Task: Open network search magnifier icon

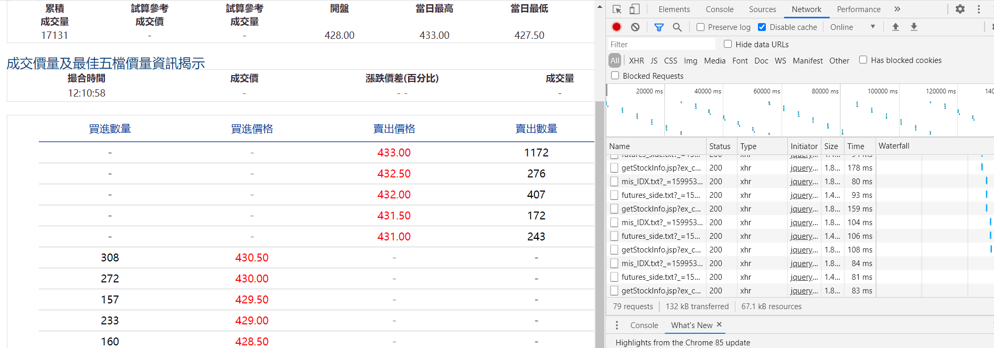Action: pos(677,27)
